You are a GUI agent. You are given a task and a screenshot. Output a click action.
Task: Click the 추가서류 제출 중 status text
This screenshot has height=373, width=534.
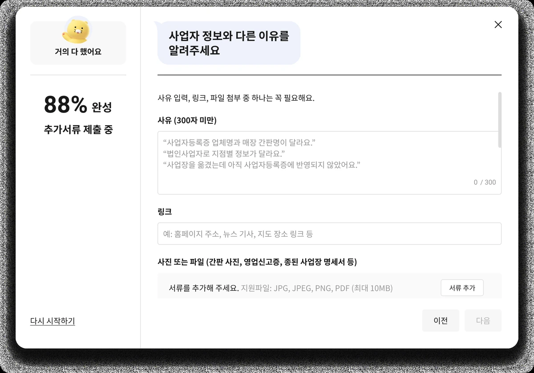coord(78,130)
